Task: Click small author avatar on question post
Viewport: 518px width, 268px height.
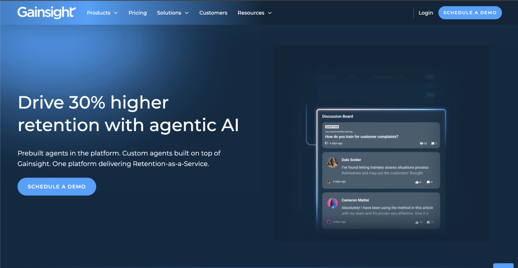Action: coord(327,143)
